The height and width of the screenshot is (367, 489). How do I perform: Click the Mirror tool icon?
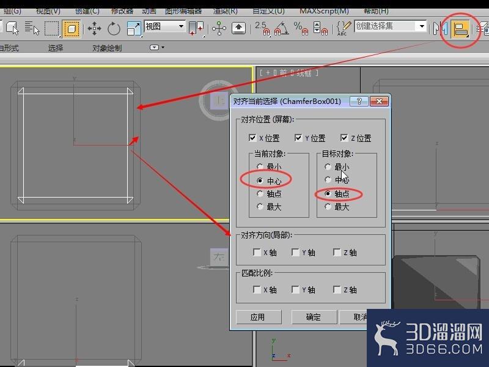[x=441, y=28]
